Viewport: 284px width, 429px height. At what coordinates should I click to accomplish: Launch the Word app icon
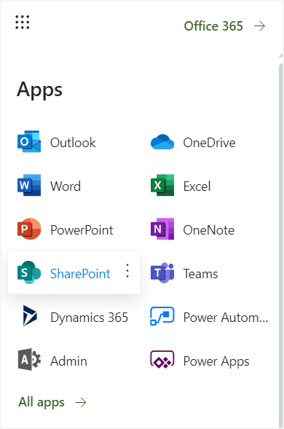[x=29, y=185]
